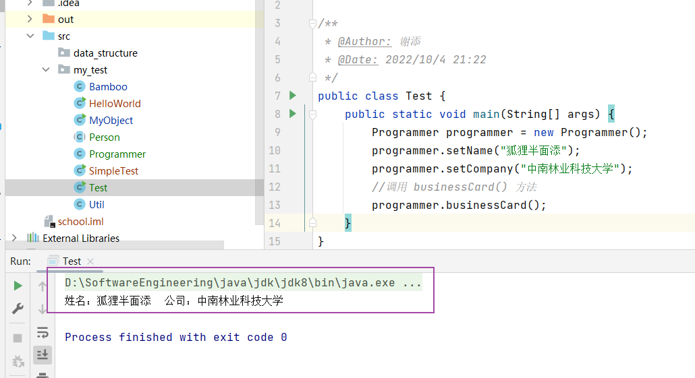Screen dimensions: 695x378
Task: Click the java.exe command line in console
Action: [243, 282]
